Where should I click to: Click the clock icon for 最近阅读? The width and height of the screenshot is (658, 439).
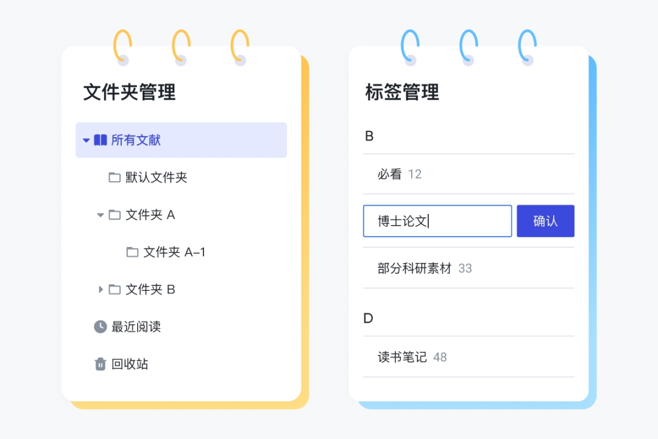click(x=101, y=326)
